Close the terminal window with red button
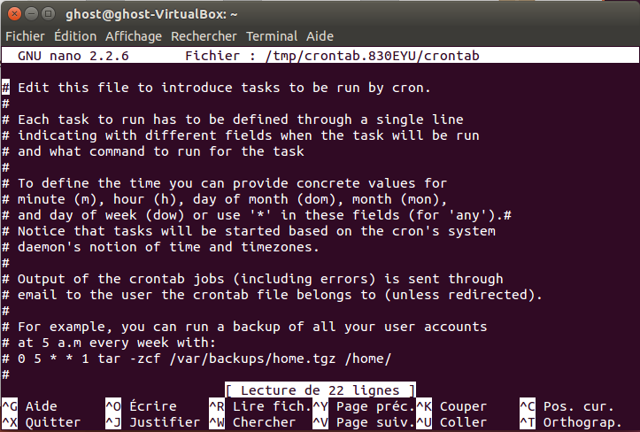The height and width of the screenshot is (432, 640). (x=14, y=14)
